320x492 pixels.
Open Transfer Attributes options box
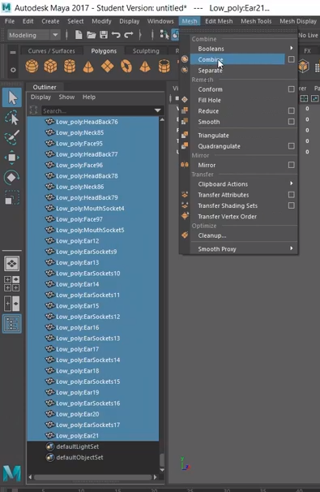pos(291,195)
